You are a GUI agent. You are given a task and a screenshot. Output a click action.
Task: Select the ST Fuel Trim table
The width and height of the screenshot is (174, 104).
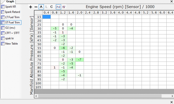pyautogui.click(x=11, y=22)
